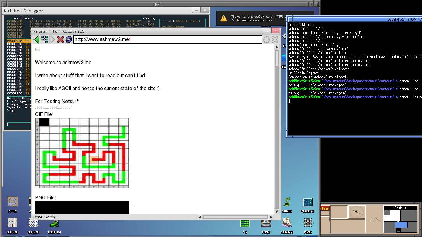Click the blue window in Desk pager
The image size is (422, 237).
click(x=401, y=225)
